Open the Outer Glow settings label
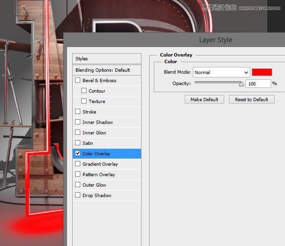285x246 pixels. pos(94,185)
